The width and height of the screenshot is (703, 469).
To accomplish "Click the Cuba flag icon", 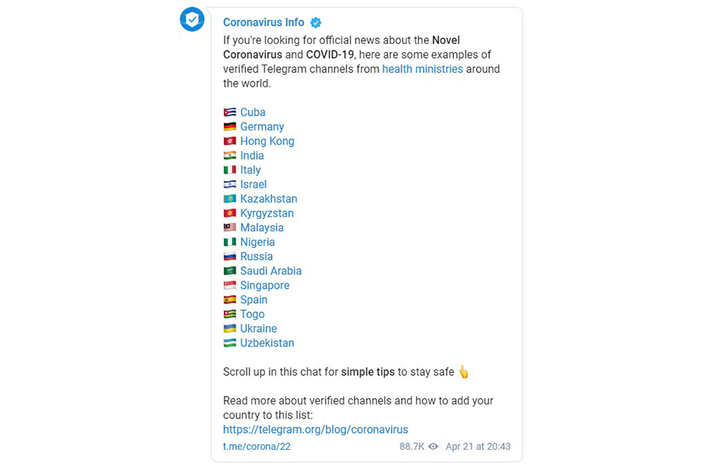I will [229, 112].
